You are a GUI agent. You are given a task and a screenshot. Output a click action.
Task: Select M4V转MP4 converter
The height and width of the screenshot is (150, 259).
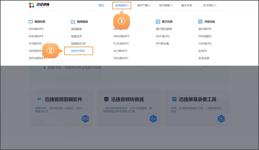(36, 36)
